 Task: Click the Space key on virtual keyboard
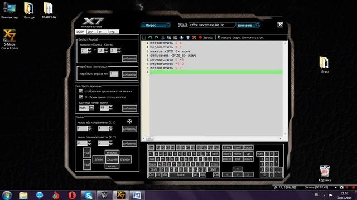180,174
